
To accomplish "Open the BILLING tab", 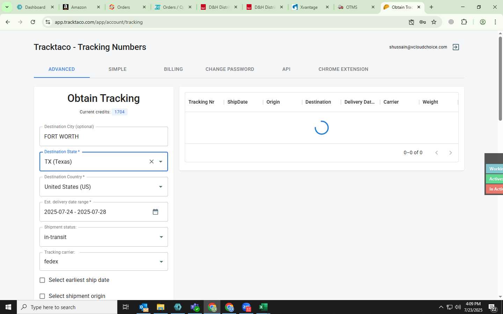I will click(x=173, y=69).
